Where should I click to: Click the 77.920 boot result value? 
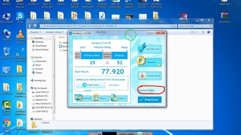(x=113, y=72)
